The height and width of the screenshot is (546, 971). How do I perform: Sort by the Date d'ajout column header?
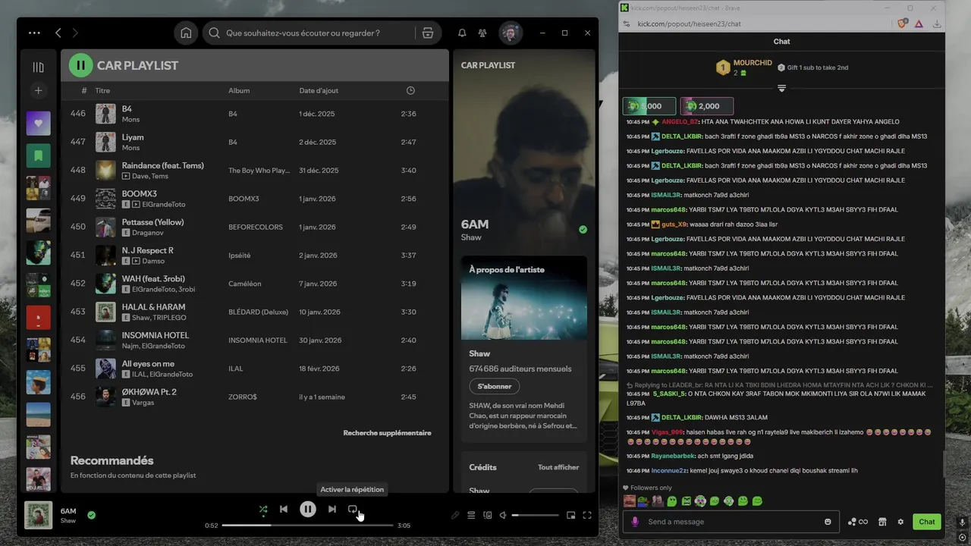coord(319,90)
